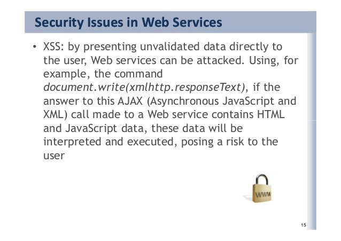Click the italic document.write(xmlhttp.responseText) command
Viewport: 341px width, 241px height.
click(144, 87)
